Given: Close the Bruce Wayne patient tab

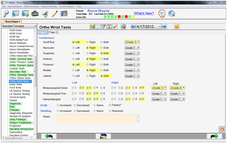Looking at the screenshot, I should [x=19, y=21].
